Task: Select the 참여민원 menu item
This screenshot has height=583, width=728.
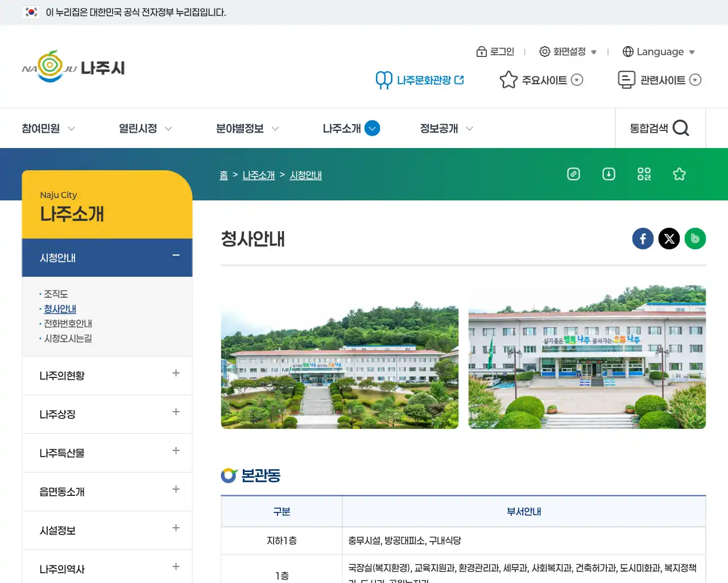Action: click(x=40, y=128)
